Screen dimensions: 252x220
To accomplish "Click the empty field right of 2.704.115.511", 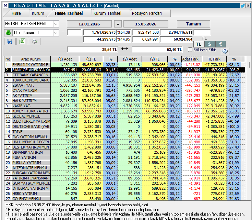I will click(202, 33).
